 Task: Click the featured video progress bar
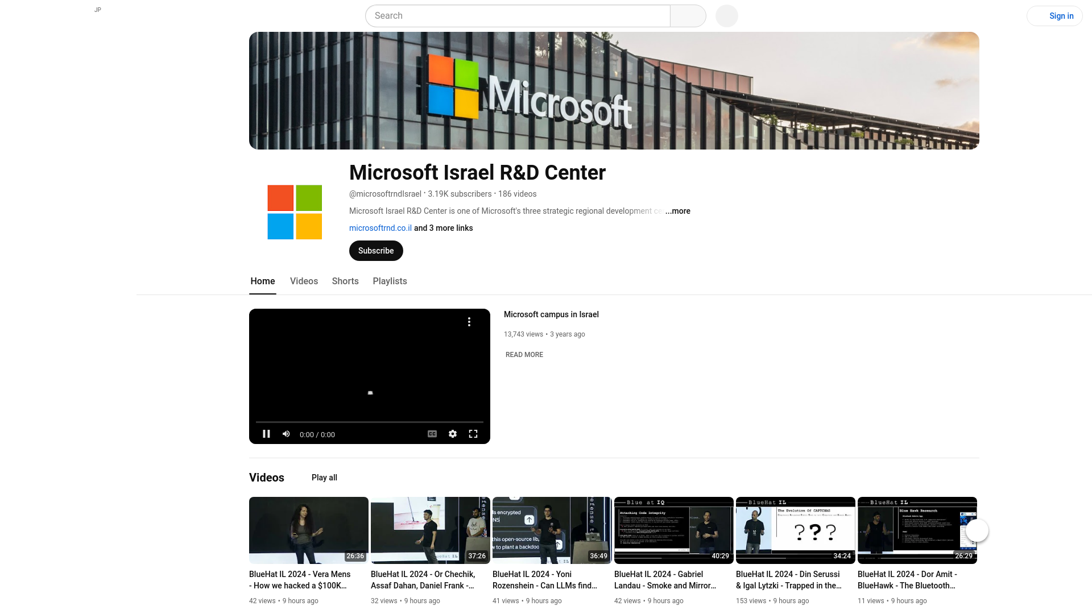370,422
